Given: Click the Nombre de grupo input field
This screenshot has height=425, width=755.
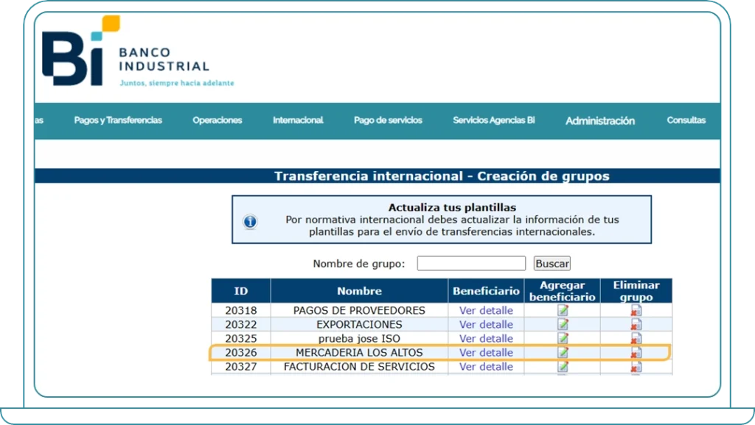Looking at the screenshot, I should (x=470, y=263).
